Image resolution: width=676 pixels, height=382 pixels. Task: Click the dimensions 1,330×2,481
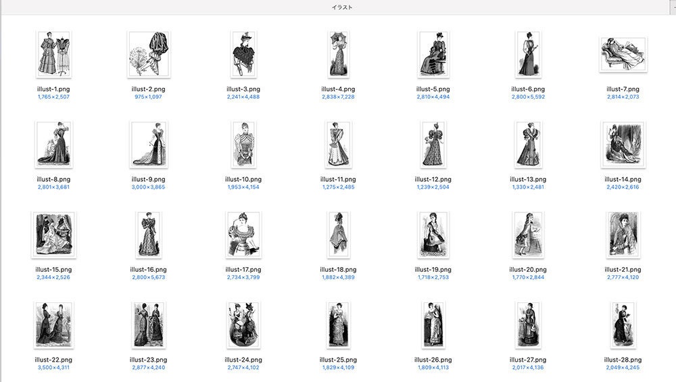[x=528, y=187]
